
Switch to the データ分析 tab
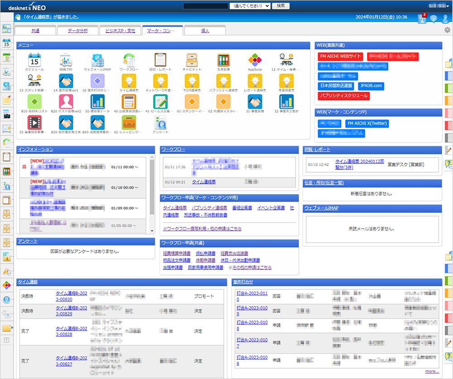point(77,31)
